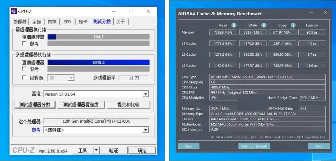Viewport: 336px width, 161px height.
Task: Click the Write info icon in AIDA64
Action: pos(264,25)
